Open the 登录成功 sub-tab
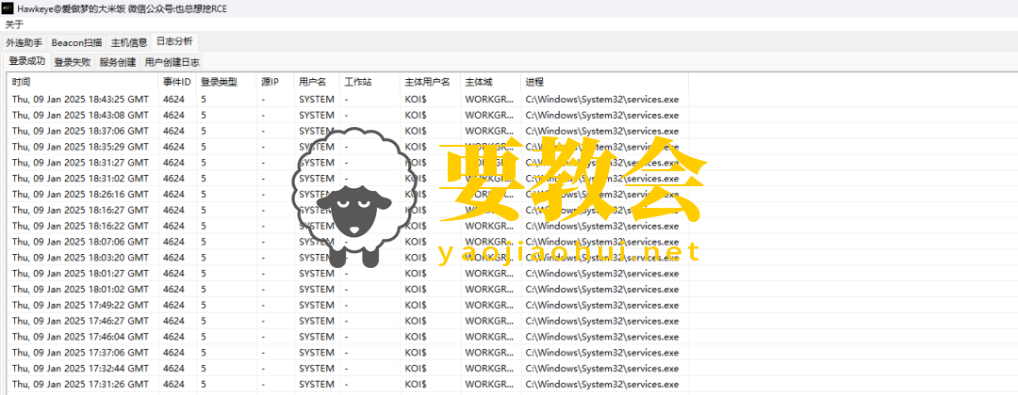The height and width of the screenshot is (395, 1018). (x=26, y=61)
